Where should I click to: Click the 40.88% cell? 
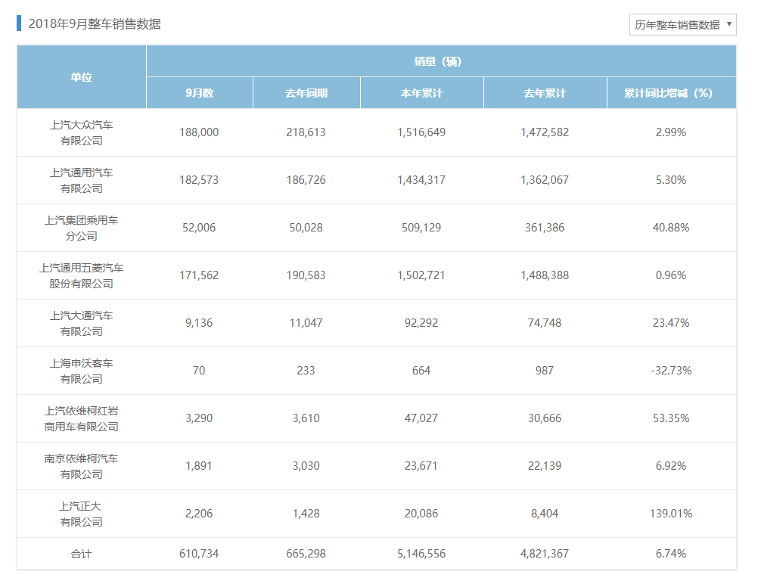click(671, 228)
